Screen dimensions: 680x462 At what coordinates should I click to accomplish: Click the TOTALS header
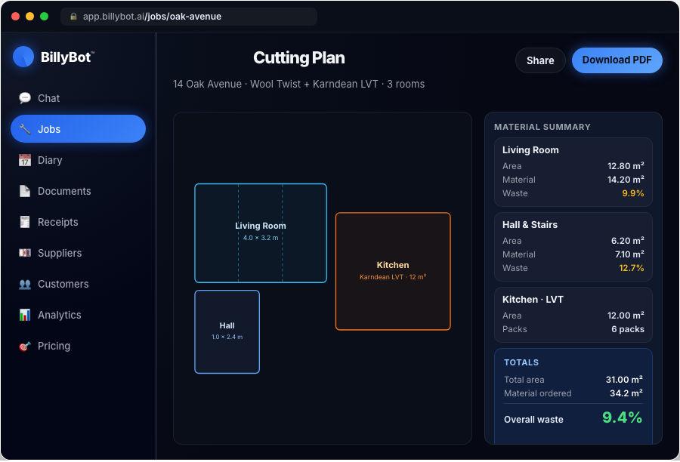521,362
